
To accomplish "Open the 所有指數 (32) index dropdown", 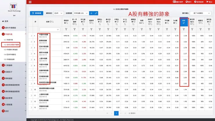I will click(81, 13).
